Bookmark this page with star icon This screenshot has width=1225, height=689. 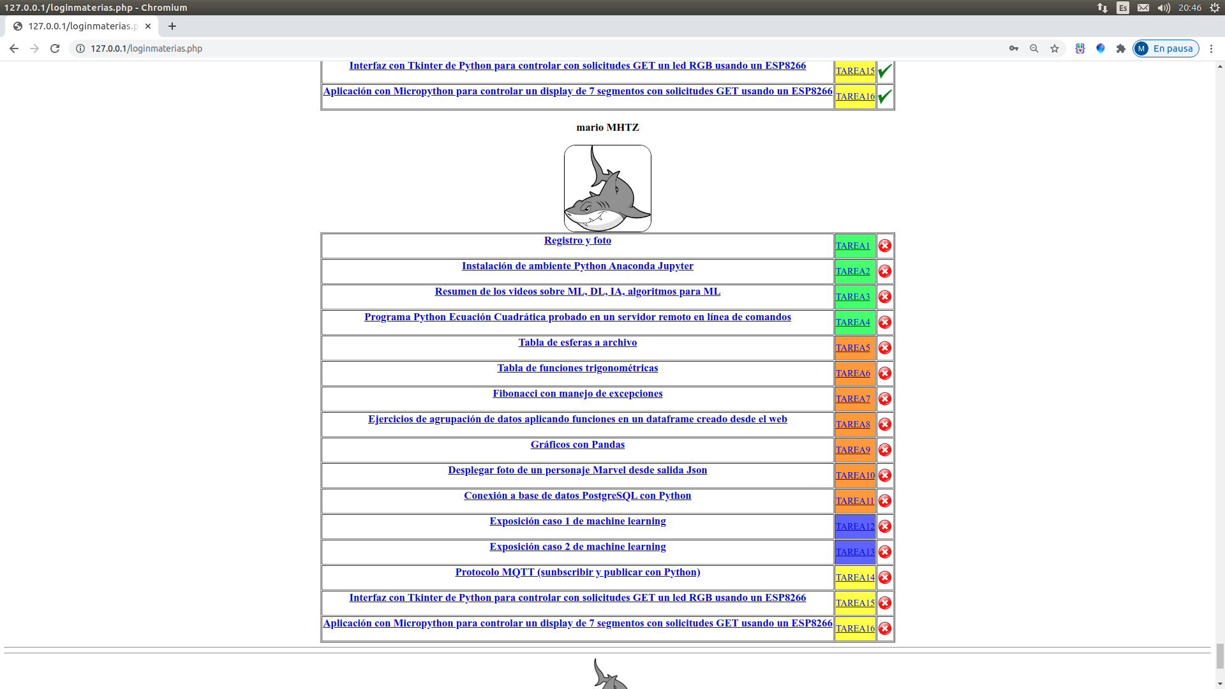click(1055, 48)
